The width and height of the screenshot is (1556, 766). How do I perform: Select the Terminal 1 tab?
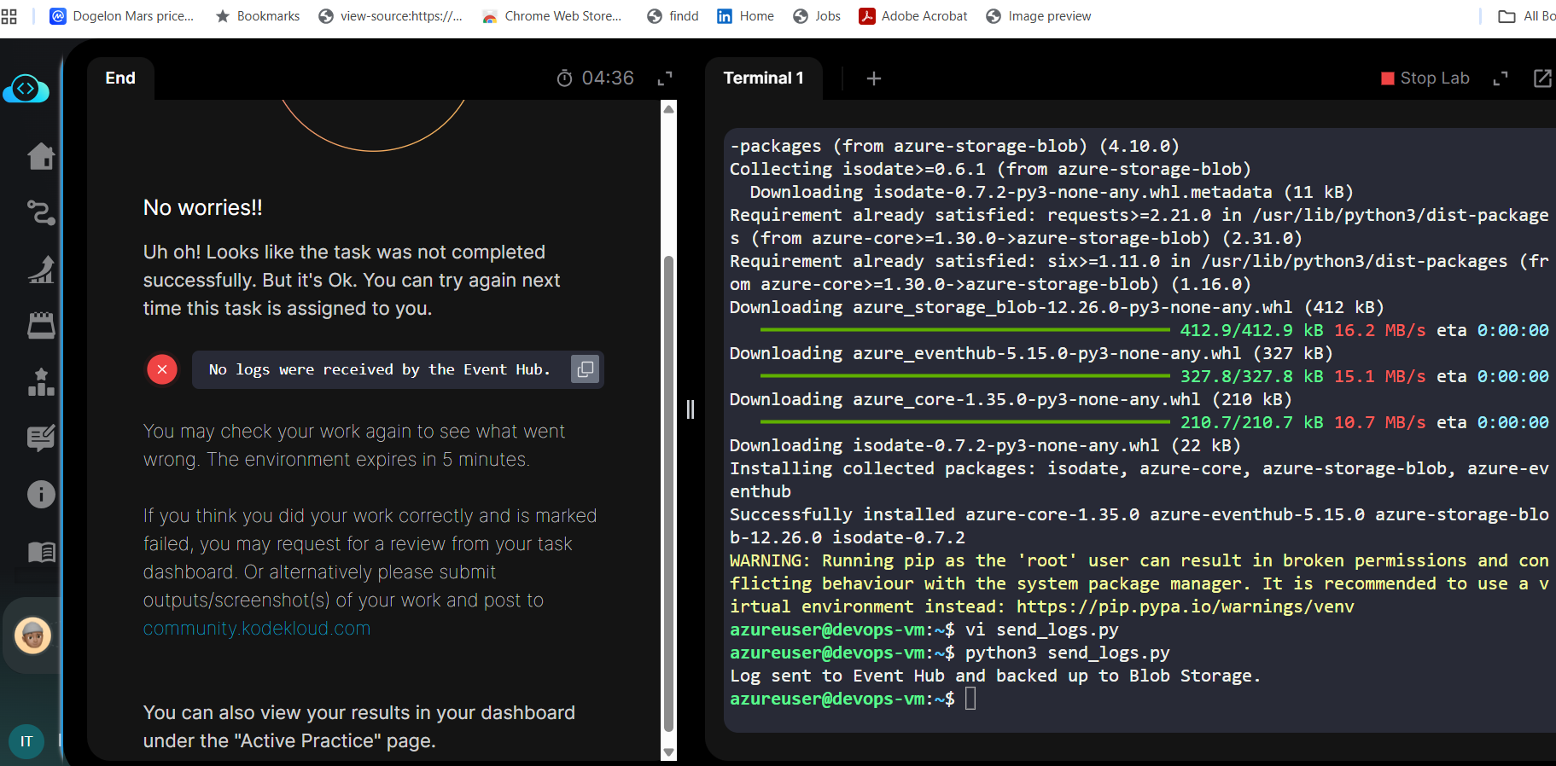pos(763,78)
